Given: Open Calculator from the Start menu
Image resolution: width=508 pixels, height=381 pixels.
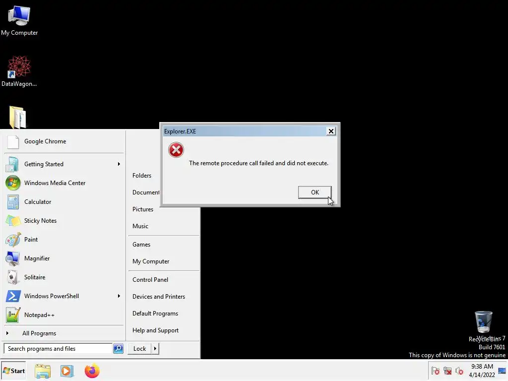Looking at the screenshot, I should click(63, 202).
